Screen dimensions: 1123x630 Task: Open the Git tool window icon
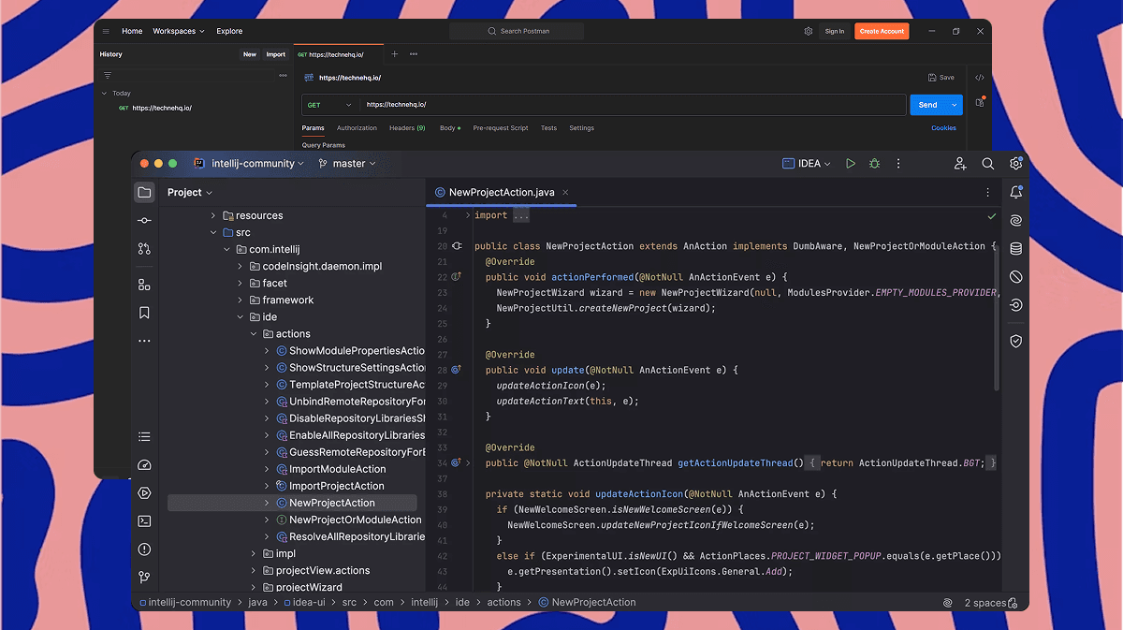(144, 578)
